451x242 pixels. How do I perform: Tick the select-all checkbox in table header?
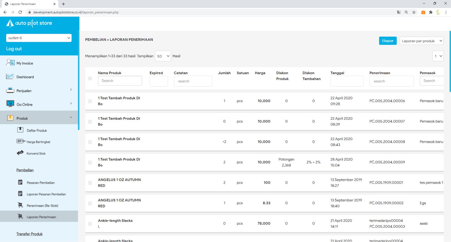click(x=90, y=78)
